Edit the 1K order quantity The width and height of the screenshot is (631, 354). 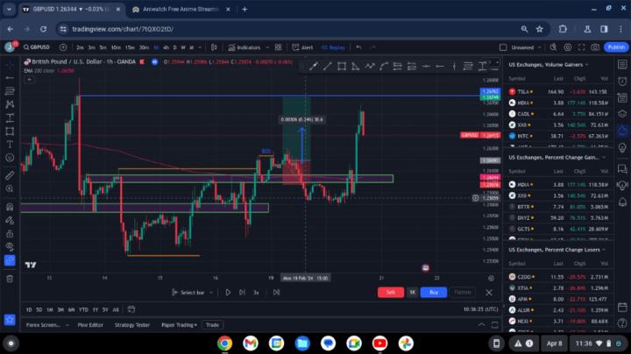tap(412, 293)
